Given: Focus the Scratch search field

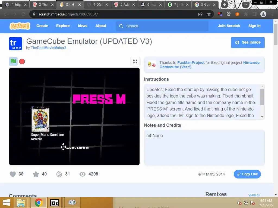Looking at the screenshot, I should click(162, 26).
